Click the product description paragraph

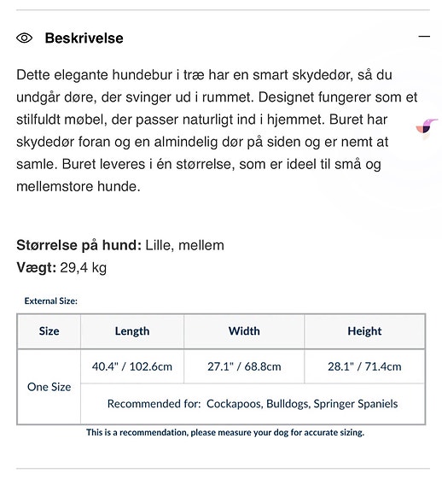[217, 131]
